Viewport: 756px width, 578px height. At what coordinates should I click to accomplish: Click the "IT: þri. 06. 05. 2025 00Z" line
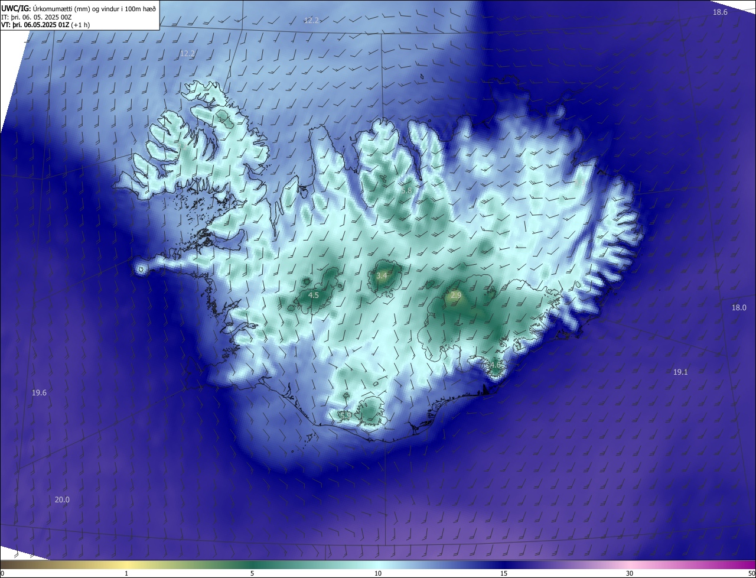point(36,17)
